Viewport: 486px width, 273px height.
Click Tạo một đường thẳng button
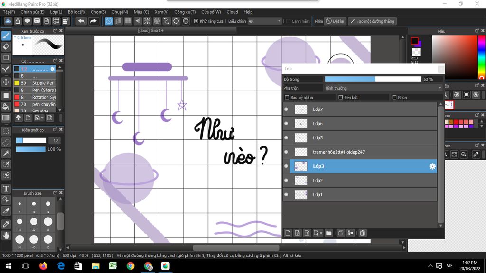[x=372, y=21]
